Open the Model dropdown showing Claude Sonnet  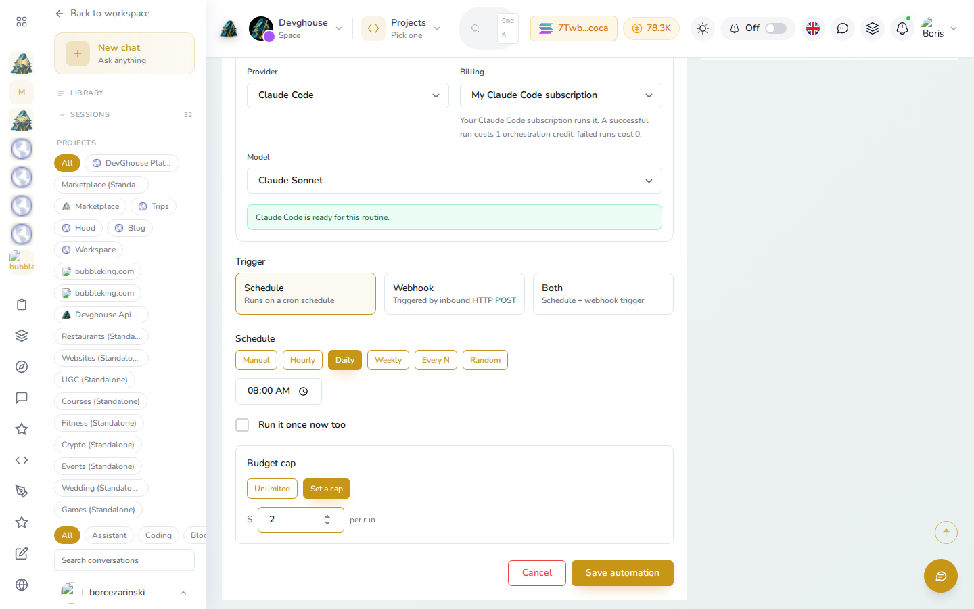tap(455, 181)
